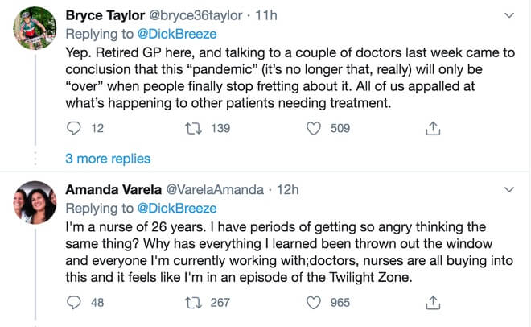Image resolution: width=531 pixels, height=327 pixels.
Task: Like Amanda Varela's nurse tweet
Action: click(x=315, y=303)
